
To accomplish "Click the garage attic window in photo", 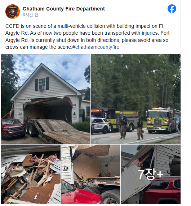I will (x=42, y=84).
